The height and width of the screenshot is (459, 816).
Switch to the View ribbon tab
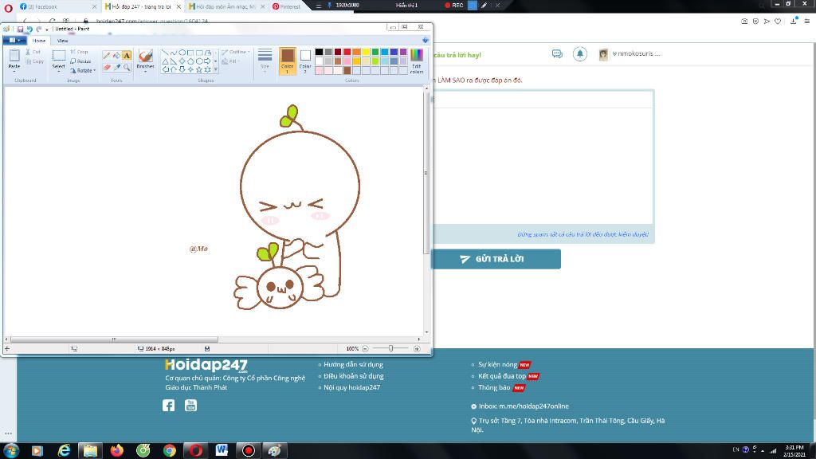click(x=62, y=41)
